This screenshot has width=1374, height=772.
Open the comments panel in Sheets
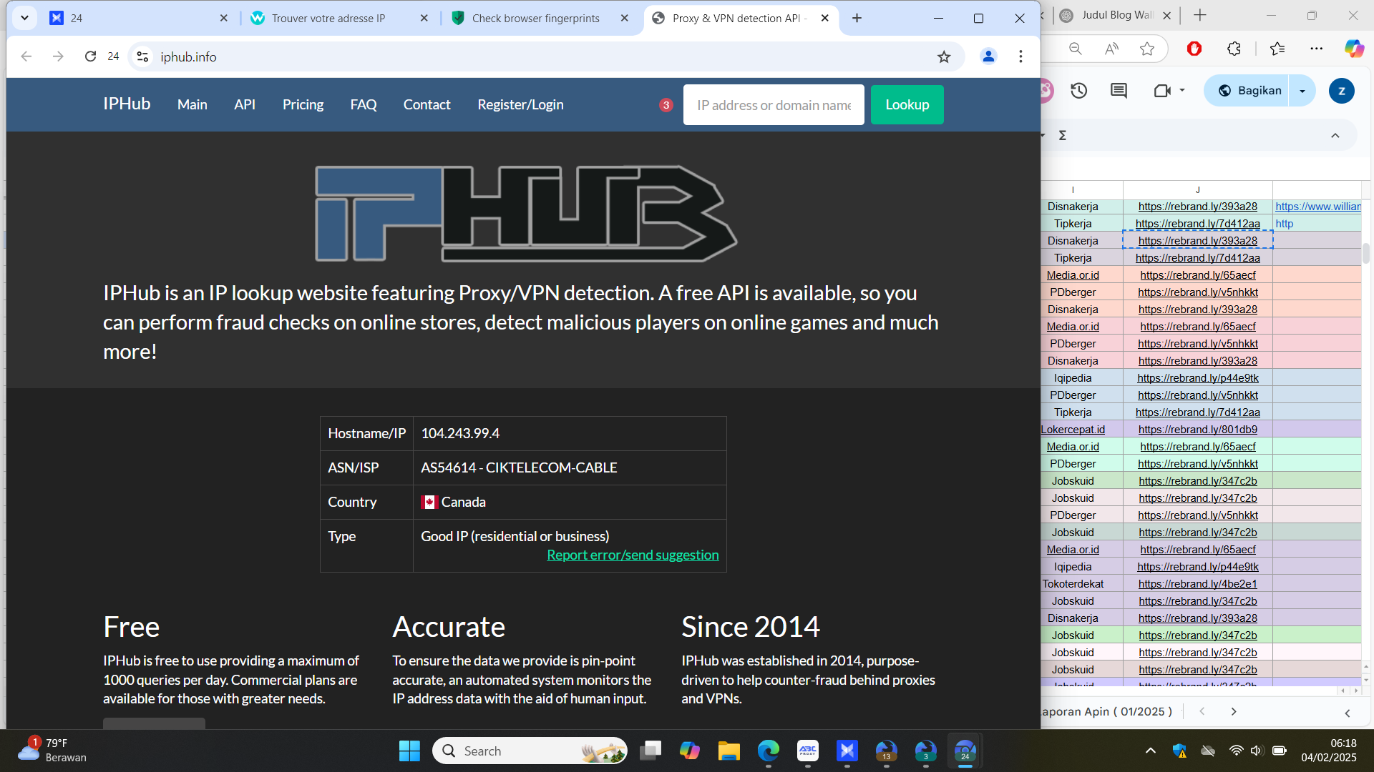click(x=1119, y=91)
